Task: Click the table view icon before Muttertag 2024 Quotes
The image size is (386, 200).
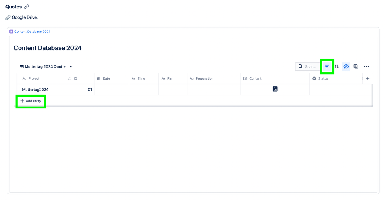Action: (x=22, y=67)
